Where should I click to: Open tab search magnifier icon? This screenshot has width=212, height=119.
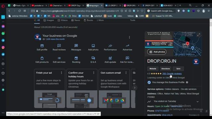tap(190, 5)
